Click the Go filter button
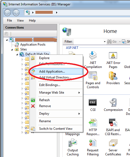130x157 pixels. (112, 42)
